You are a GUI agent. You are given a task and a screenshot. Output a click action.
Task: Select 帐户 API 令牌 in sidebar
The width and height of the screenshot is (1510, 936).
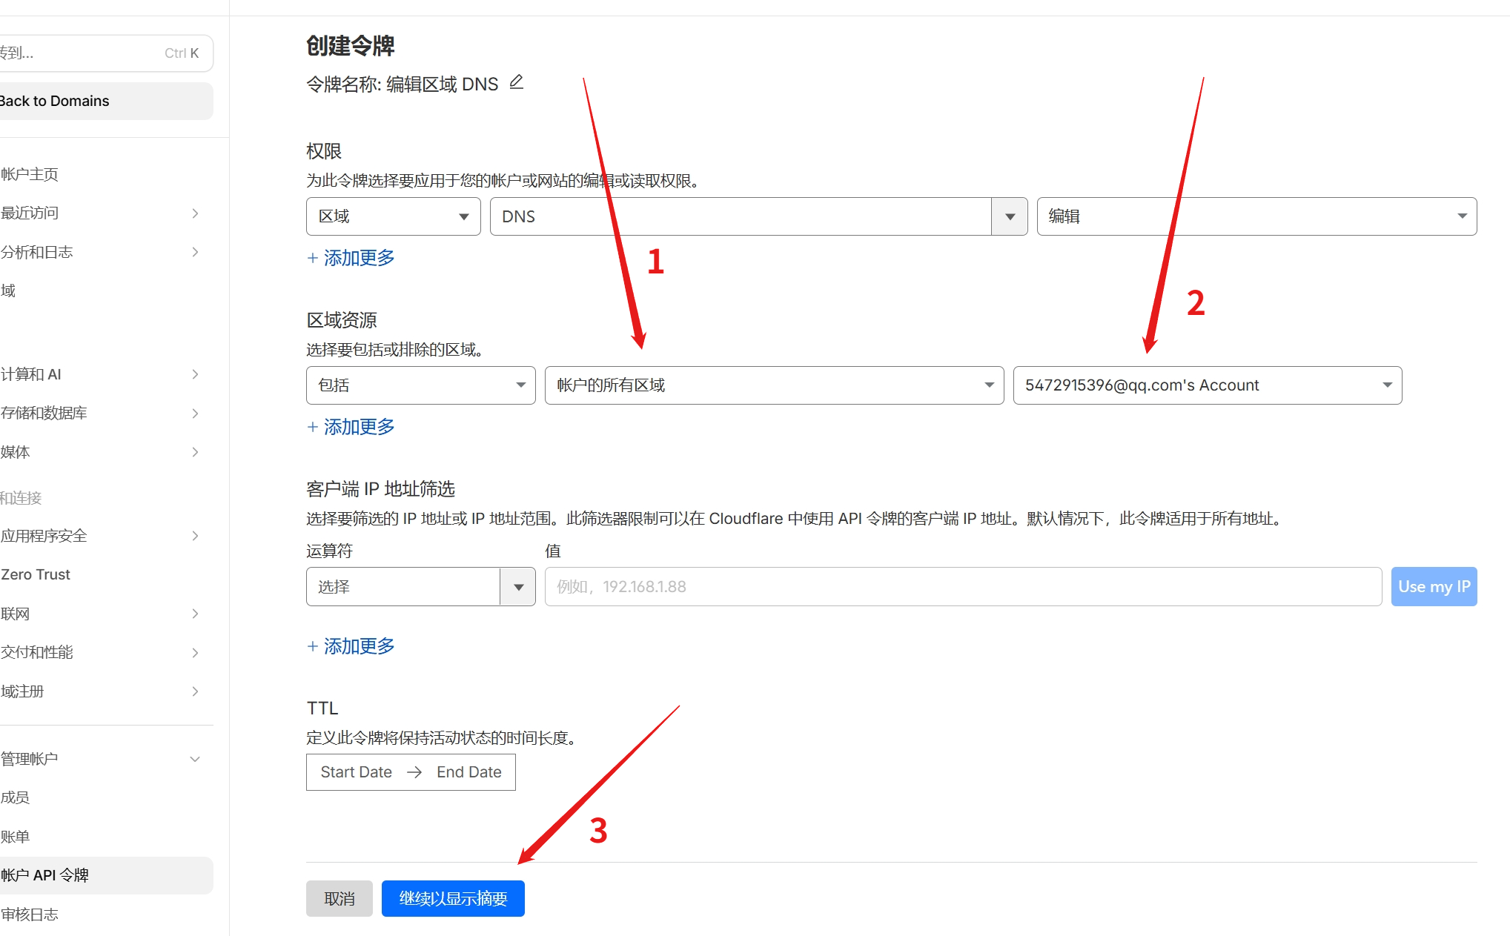coord(44,875)
